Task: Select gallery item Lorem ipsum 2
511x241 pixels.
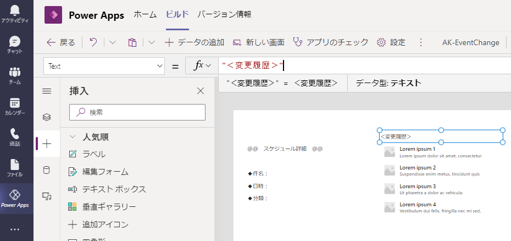Action: coord(418,167)
